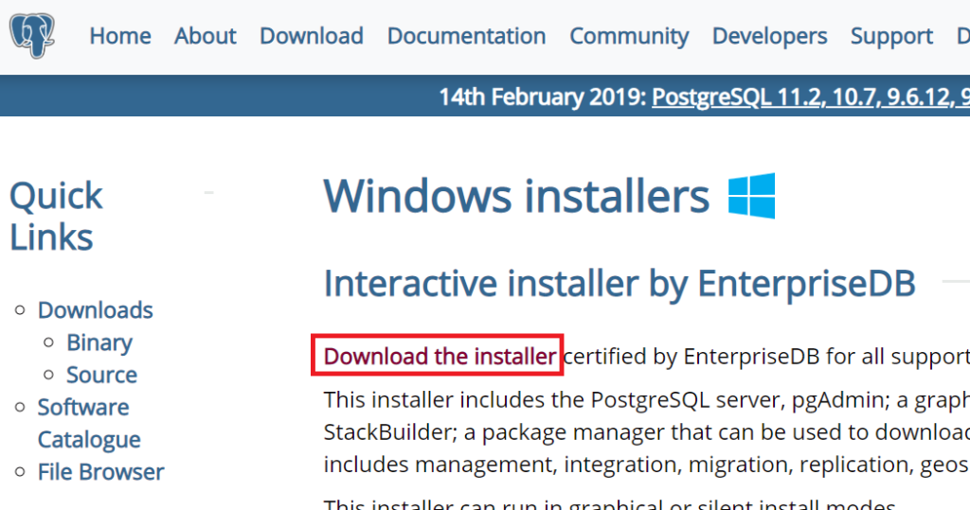Open the Software Catalogue quick link
The width and height of the screenshot is (970, 510).
[x=89, y=424]
